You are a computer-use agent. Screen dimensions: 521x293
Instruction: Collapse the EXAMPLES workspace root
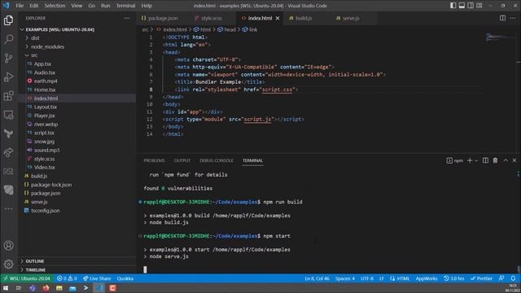[77, 29]
